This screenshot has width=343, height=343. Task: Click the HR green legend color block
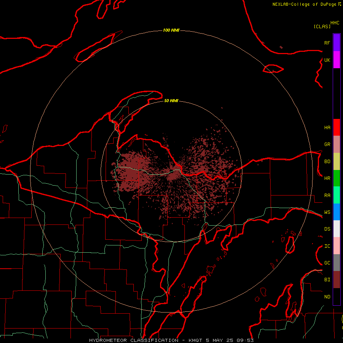[x=337, y=178]
